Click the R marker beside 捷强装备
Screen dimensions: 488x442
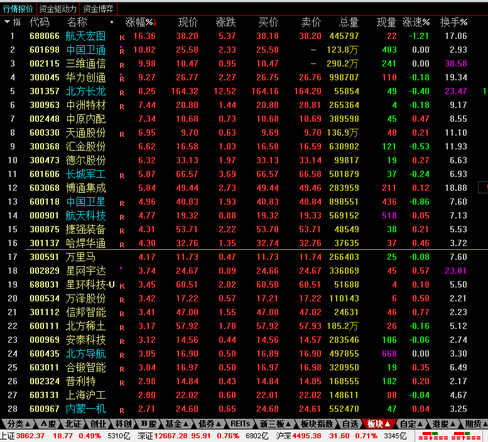pos(122,231)
